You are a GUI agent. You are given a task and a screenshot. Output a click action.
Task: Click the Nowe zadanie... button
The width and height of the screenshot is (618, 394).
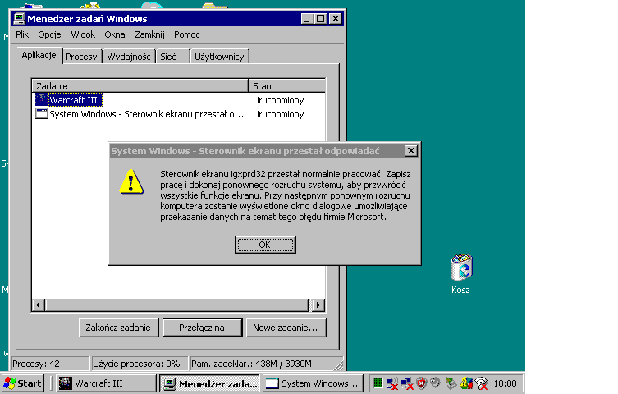pos(288,328)
